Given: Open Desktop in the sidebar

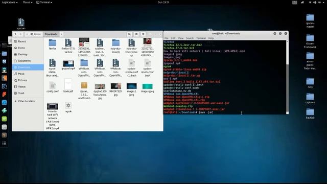Looking at the screenshot, I should [28, 54].
